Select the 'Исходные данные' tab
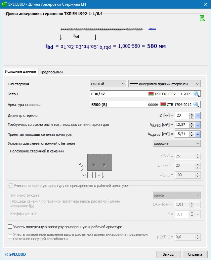 pyautogui.click(x=21, y=71)
